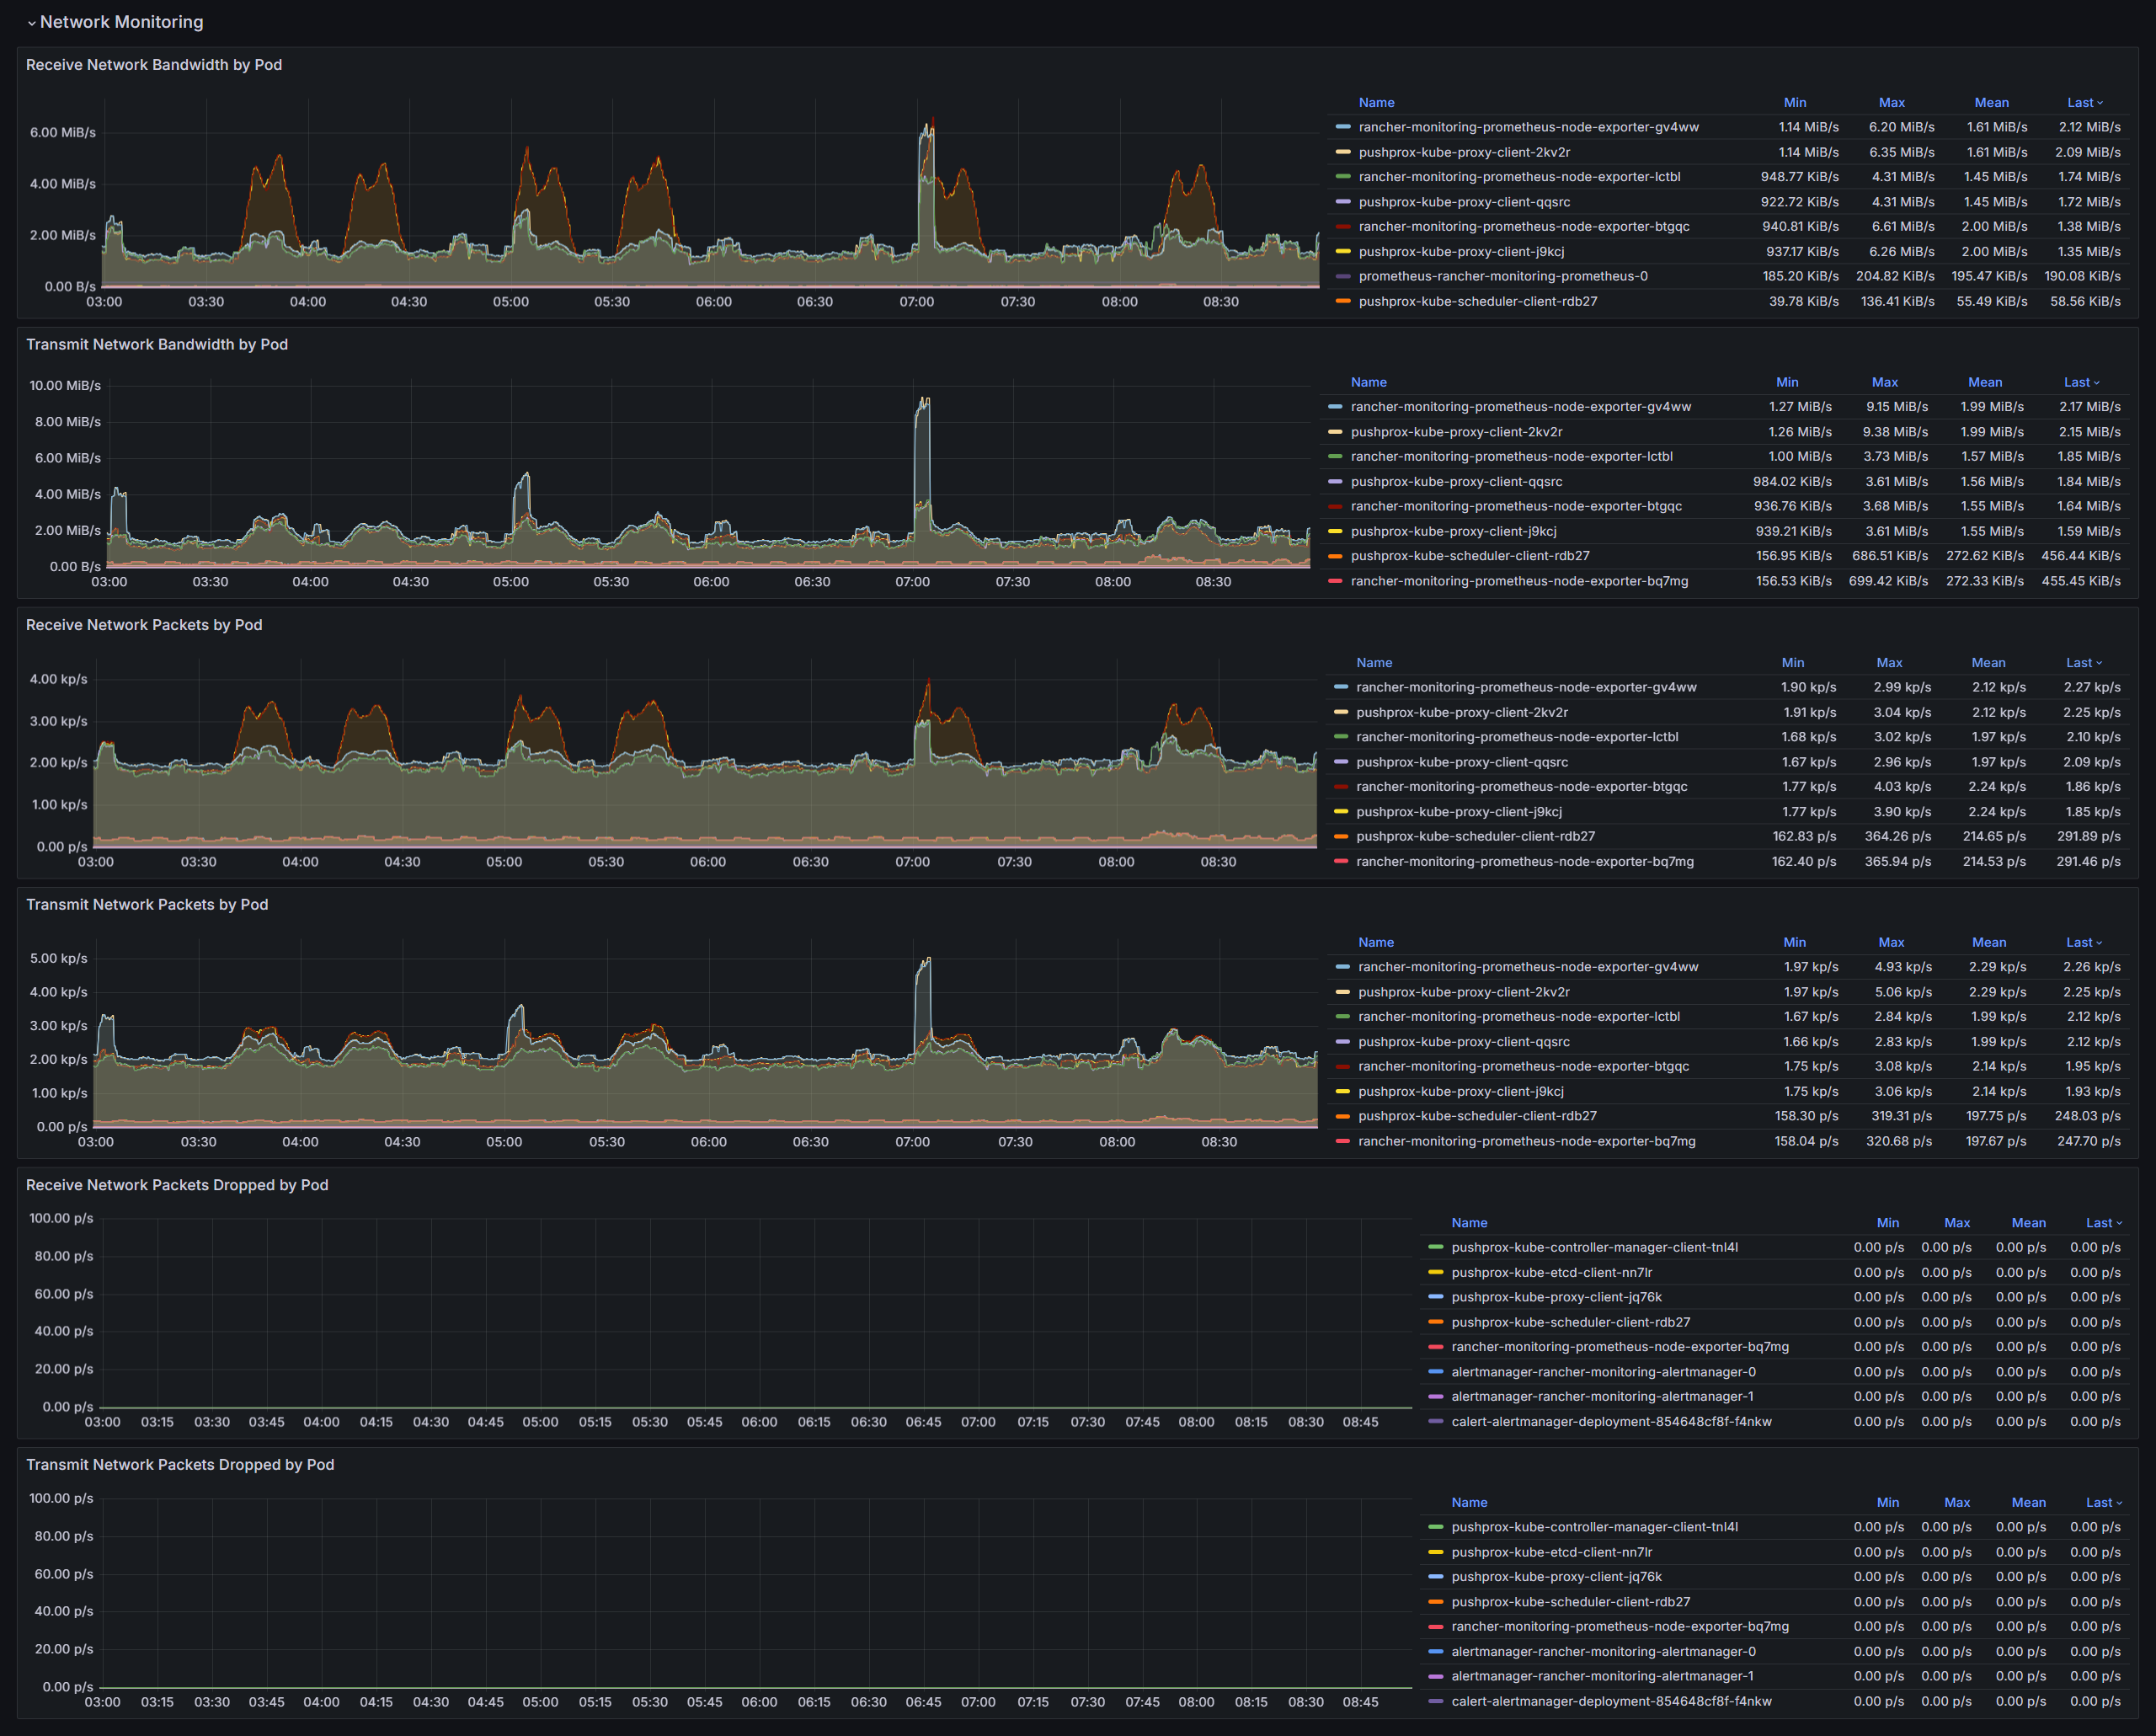Click the Receive Network Bandwidth by Pod title
Viewport: 2156px width, 1736px height.
(153, 65)
